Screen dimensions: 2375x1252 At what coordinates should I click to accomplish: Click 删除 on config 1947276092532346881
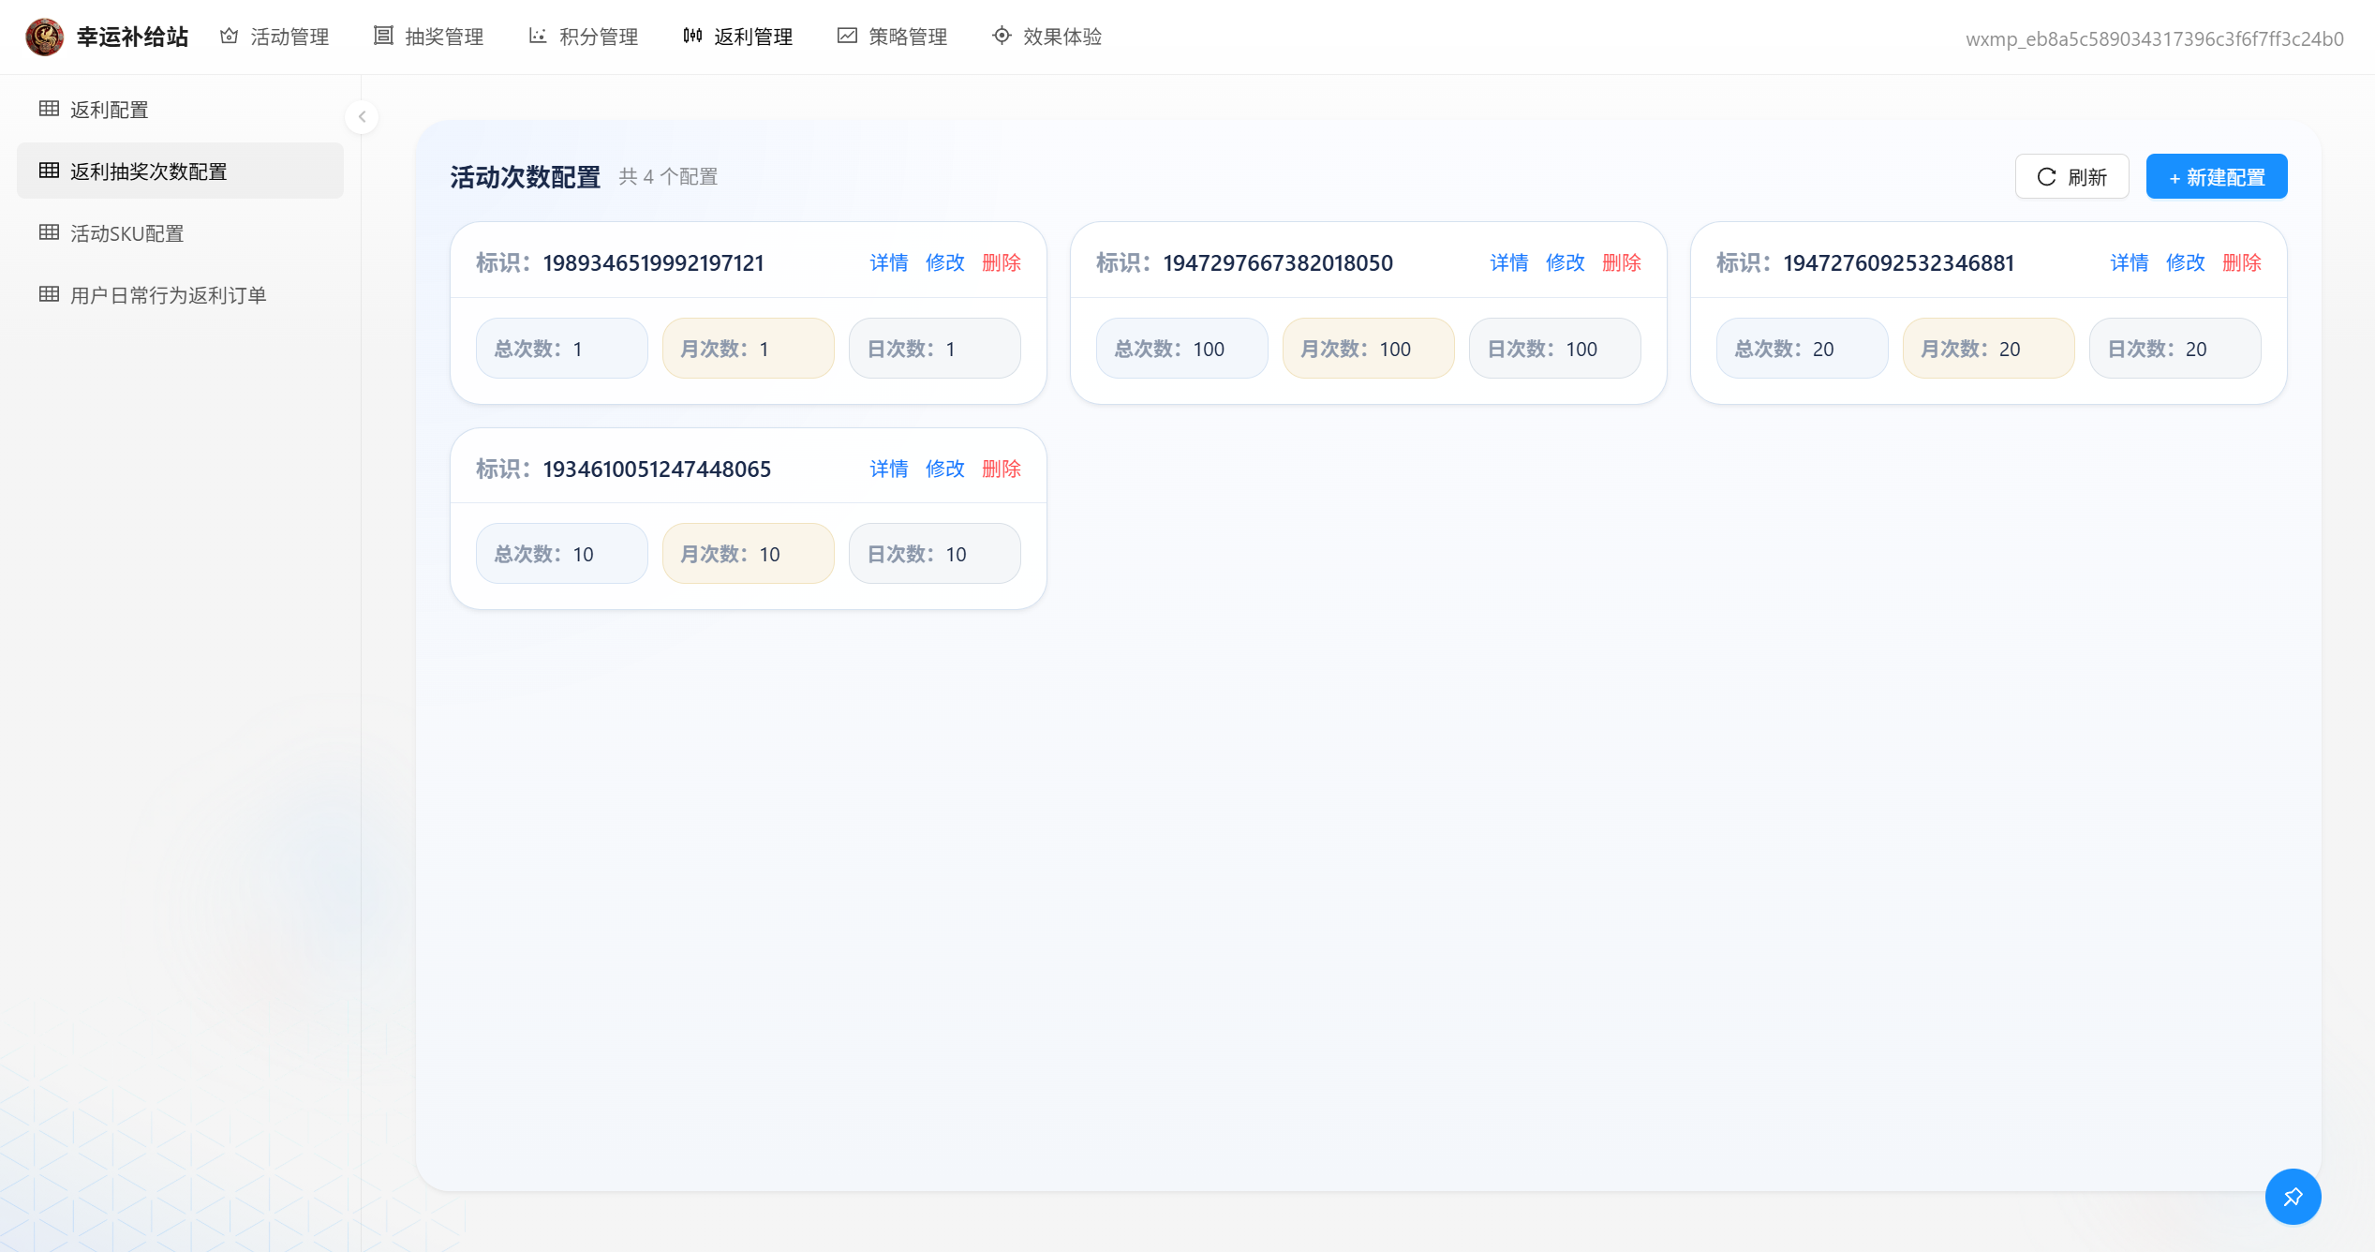[x=2241, y=262]
